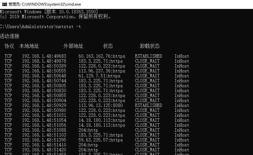Image resolution: width=253 pixels, height=155 pixels.
Task: Click local address 192.168.1.48:51056
Action: click(44, 125)
